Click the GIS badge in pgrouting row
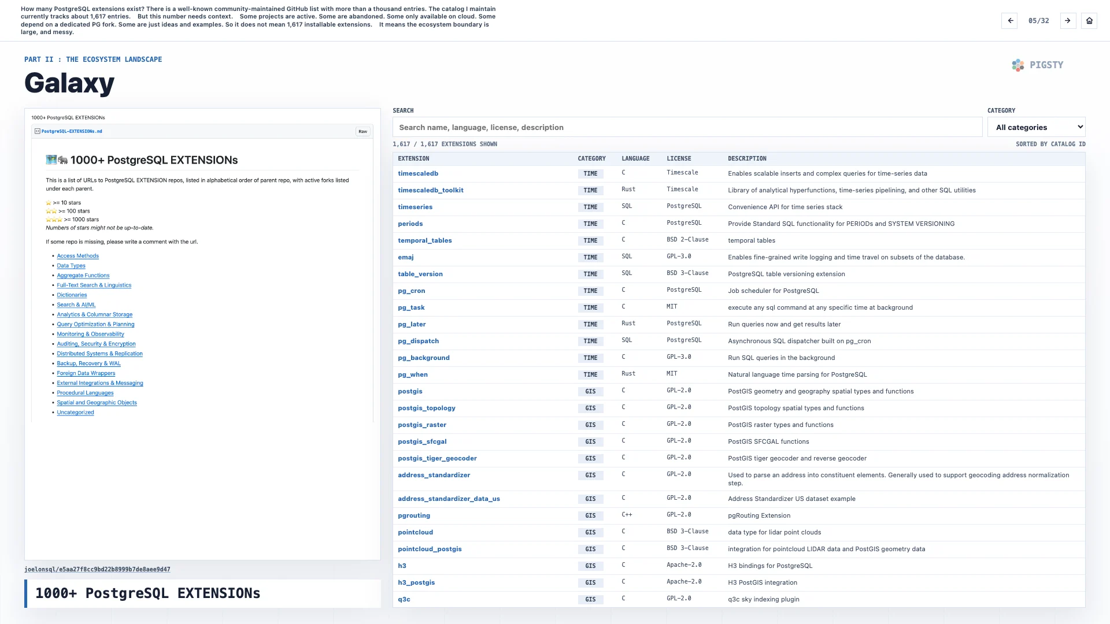 (x=590, y=516)
